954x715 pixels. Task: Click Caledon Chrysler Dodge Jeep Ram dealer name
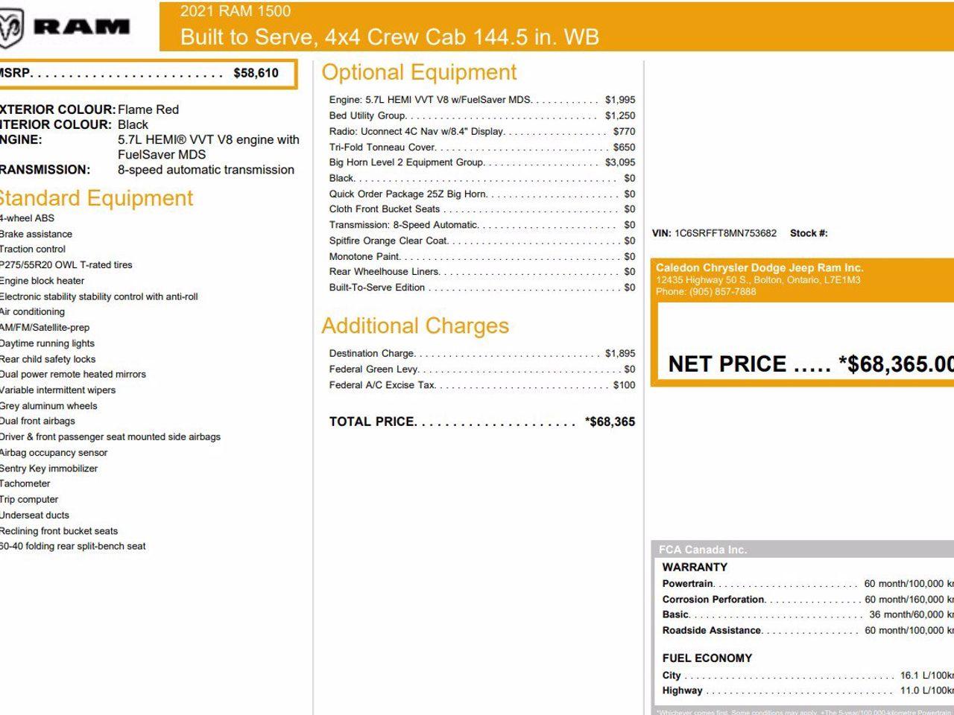pos(759,268)
